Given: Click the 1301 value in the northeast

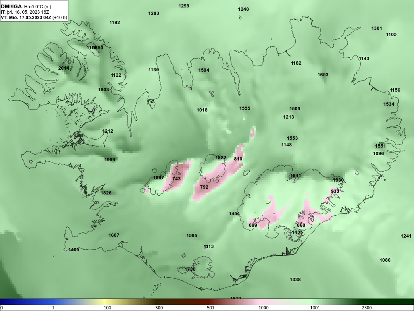Looking at the screenshot, I should point(376,28).
